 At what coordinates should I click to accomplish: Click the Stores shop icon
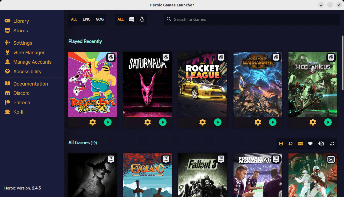coord(7,30)
